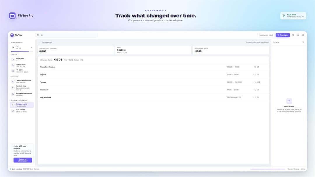Click the Largest items icon in sidebar
315x177 pixels.
point(13,65)
